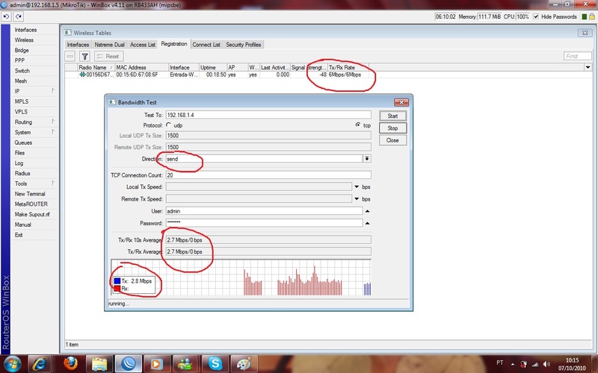The height and width of the screenshot is (373, 598).
Task: Switch to the Interfaces tab
Action: click(78, 45)
